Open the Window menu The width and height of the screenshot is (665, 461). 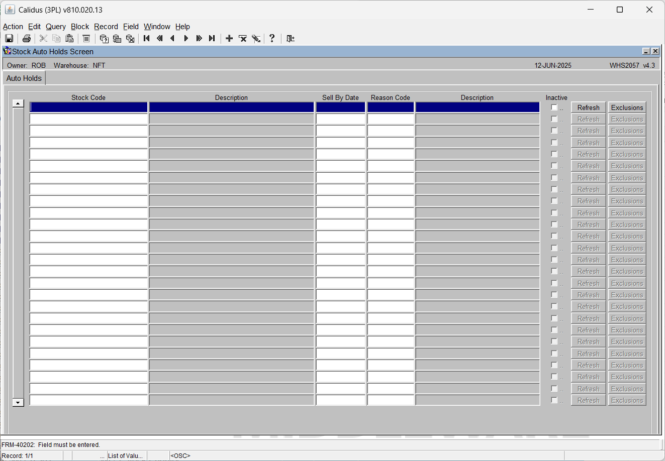[157, 27]
